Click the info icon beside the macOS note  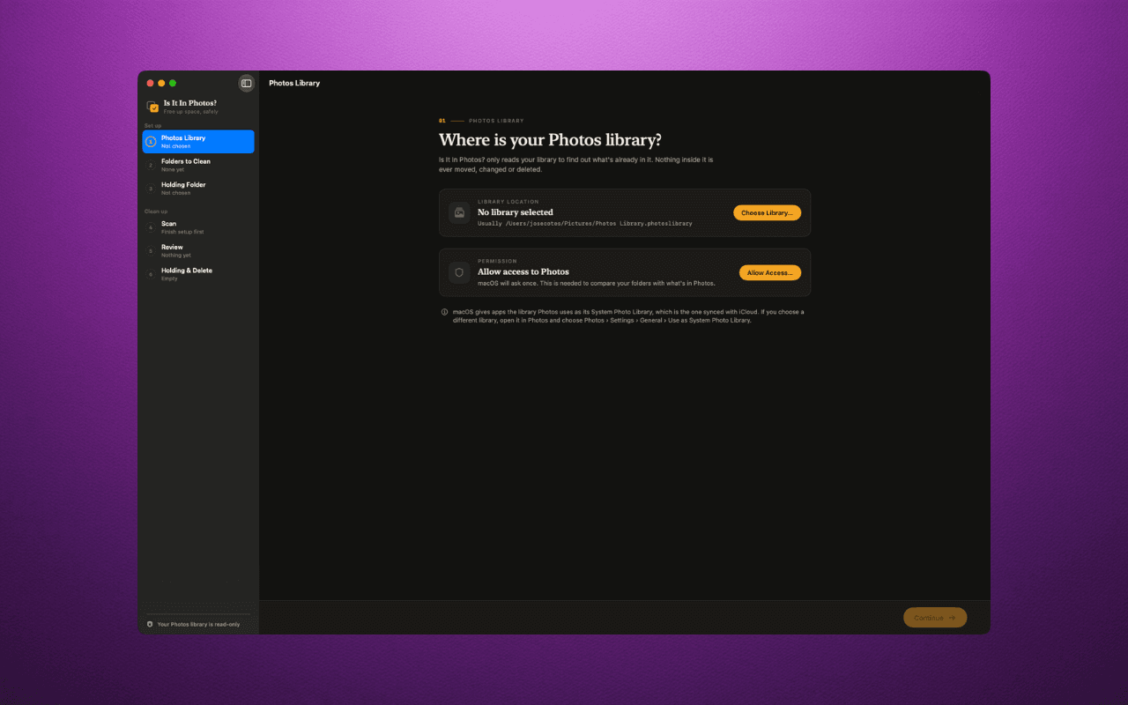(x=444, y=312)
